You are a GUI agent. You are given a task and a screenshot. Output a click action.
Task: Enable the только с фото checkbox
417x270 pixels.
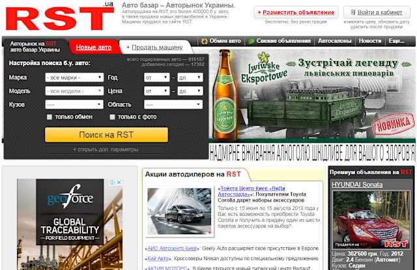112,117
